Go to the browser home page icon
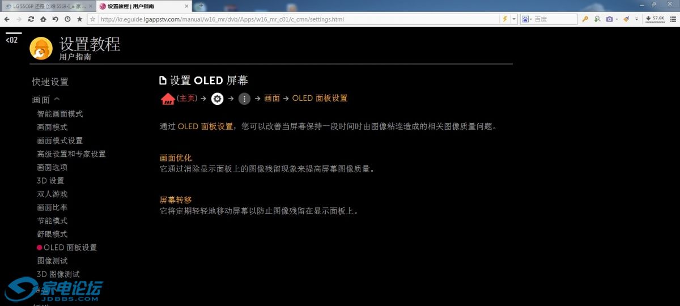This screenshot has height=306, width=680. [43, 19]
